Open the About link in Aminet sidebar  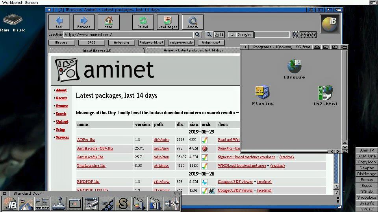(x=61, y=90)
